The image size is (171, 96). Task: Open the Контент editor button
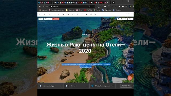[56, 19]
